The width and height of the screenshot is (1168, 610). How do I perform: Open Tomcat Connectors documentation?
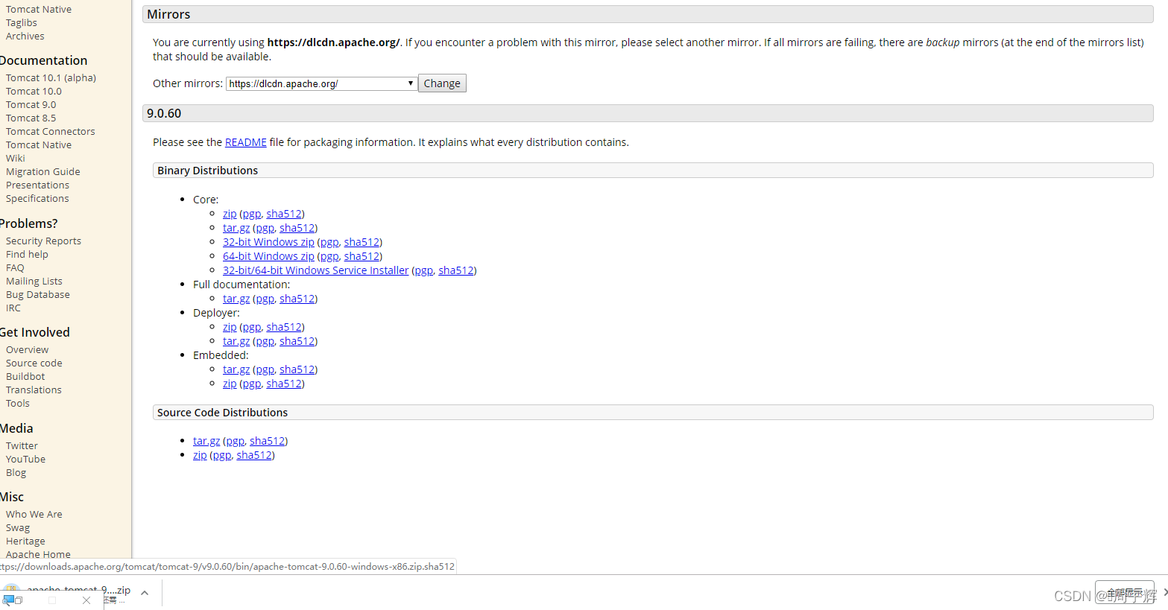(51, 132)
